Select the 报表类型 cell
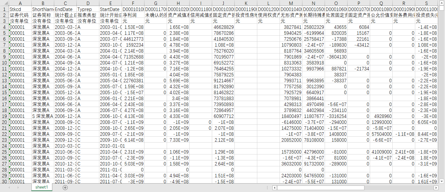 coord(88,15)
